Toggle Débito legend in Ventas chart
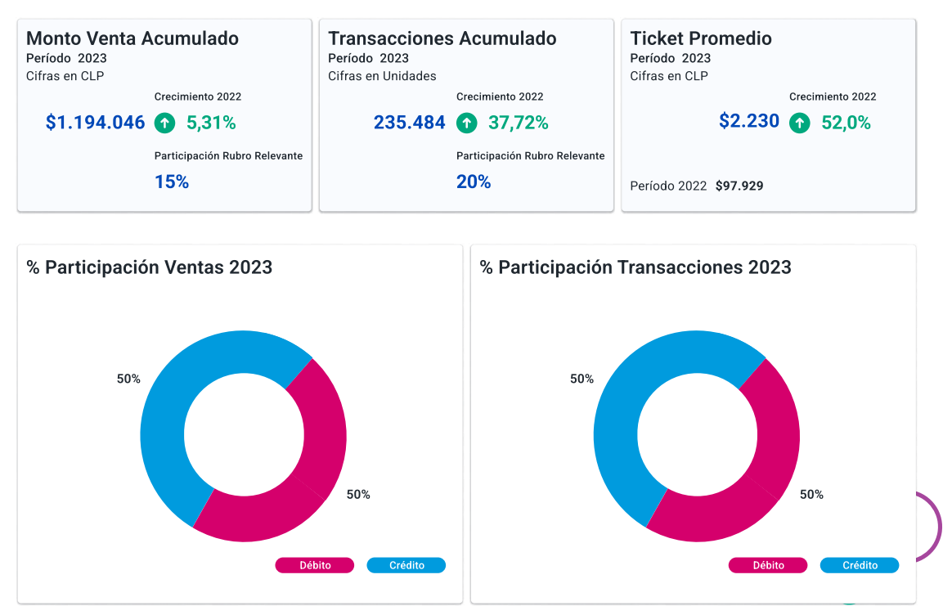Image resolution: width=952 pixels, height=615 pixels. pos(315,565)
